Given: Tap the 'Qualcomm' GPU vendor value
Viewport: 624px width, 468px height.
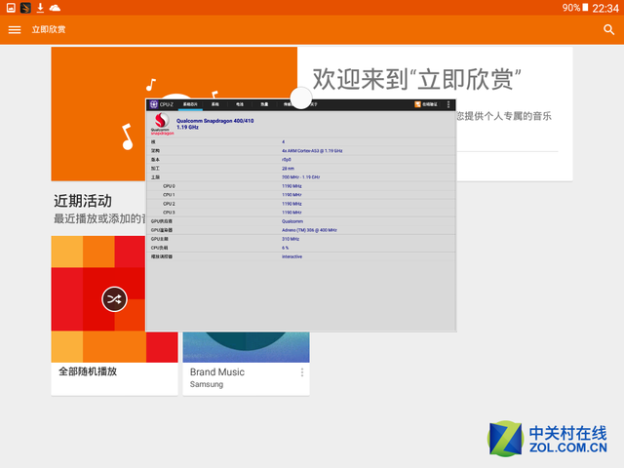Looking at the screenshot, I should point(292,221).
